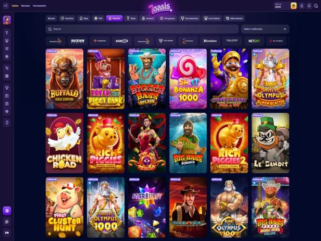Open Tournaments in the top navigation

(x=39, y=6)
